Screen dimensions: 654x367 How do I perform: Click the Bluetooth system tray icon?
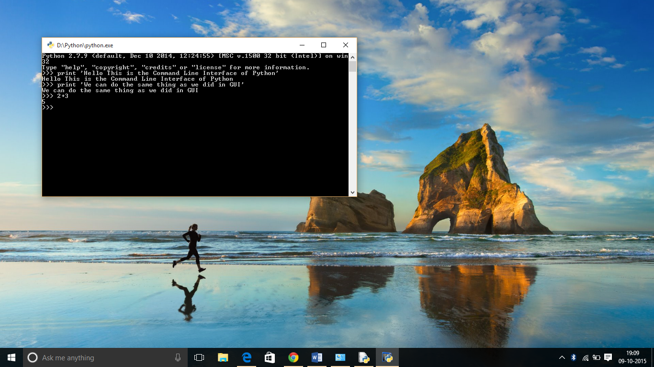pyautogui.click(x=574, y=357)
